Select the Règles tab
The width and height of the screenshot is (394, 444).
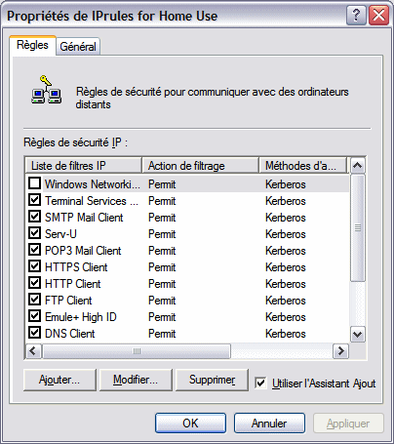pos(32,45)
